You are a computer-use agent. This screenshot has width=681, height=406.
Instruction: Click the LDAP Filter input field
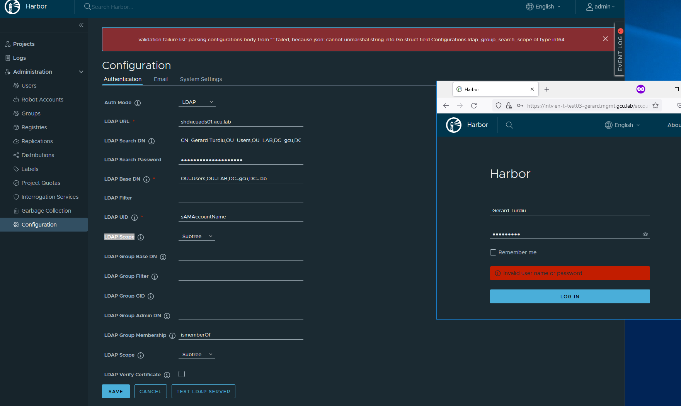pyautogui.click(x=241, y=198)
